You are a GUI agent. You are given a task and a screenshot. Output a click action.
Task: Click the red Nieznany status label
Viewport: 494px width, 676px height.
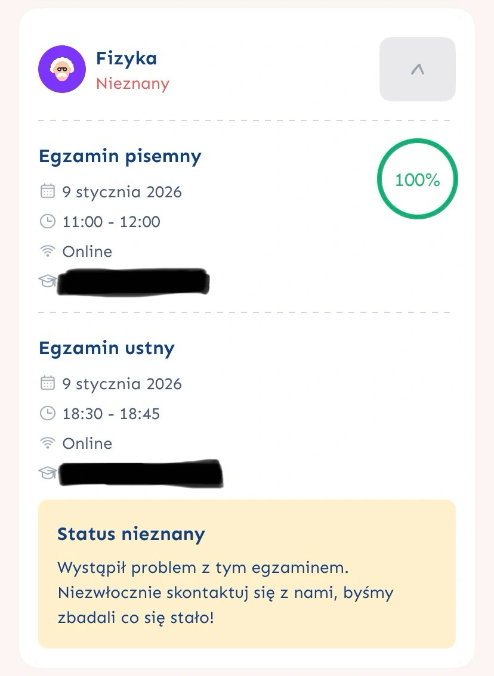tap(132, 83)
